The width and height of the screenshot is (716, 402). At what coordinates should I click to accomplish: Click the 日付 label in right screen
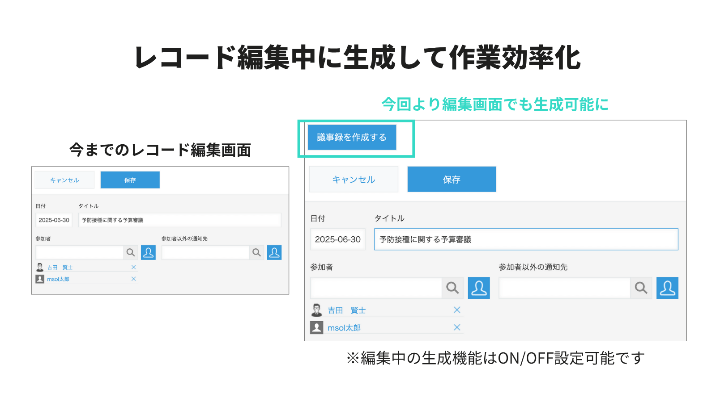tap(318, 218)
